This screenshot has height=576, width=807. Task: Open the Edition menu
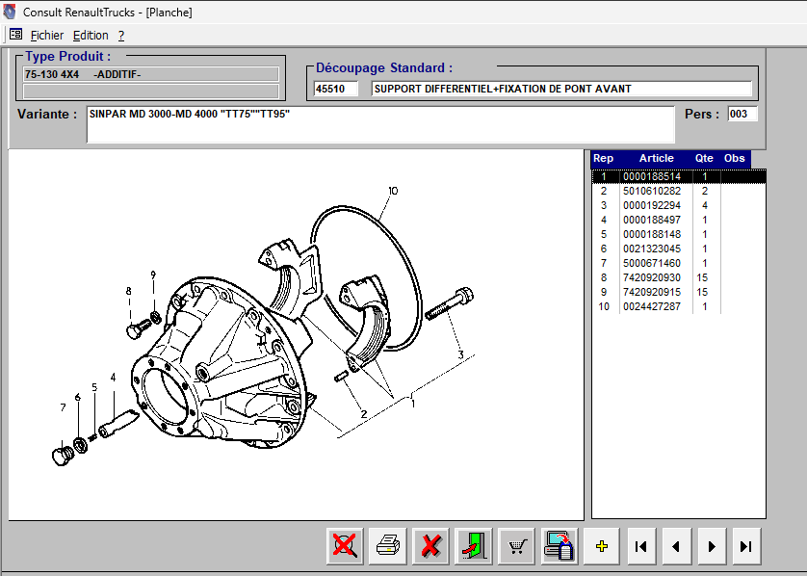coord(91,36)
